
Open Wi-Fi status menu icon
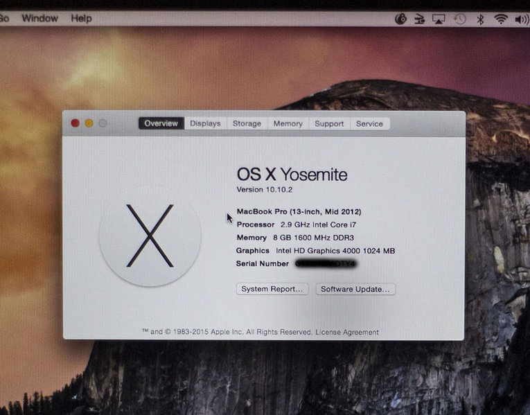coord(500,19)
